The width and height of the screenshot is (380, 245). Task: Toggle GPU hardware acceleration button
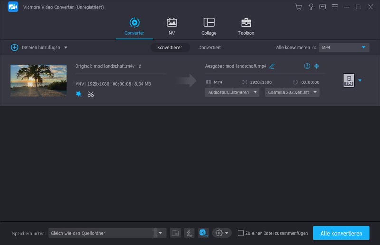click(203, 233)
